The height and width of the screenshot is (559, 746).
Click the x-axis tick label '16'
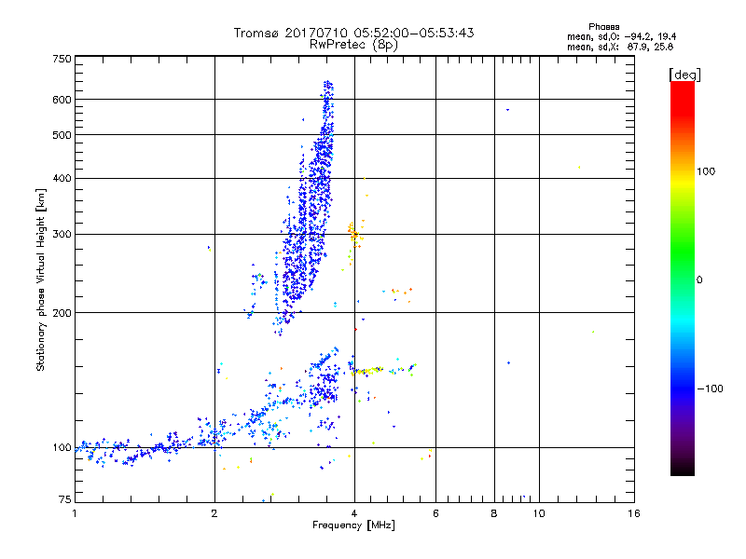pos(634,513)
